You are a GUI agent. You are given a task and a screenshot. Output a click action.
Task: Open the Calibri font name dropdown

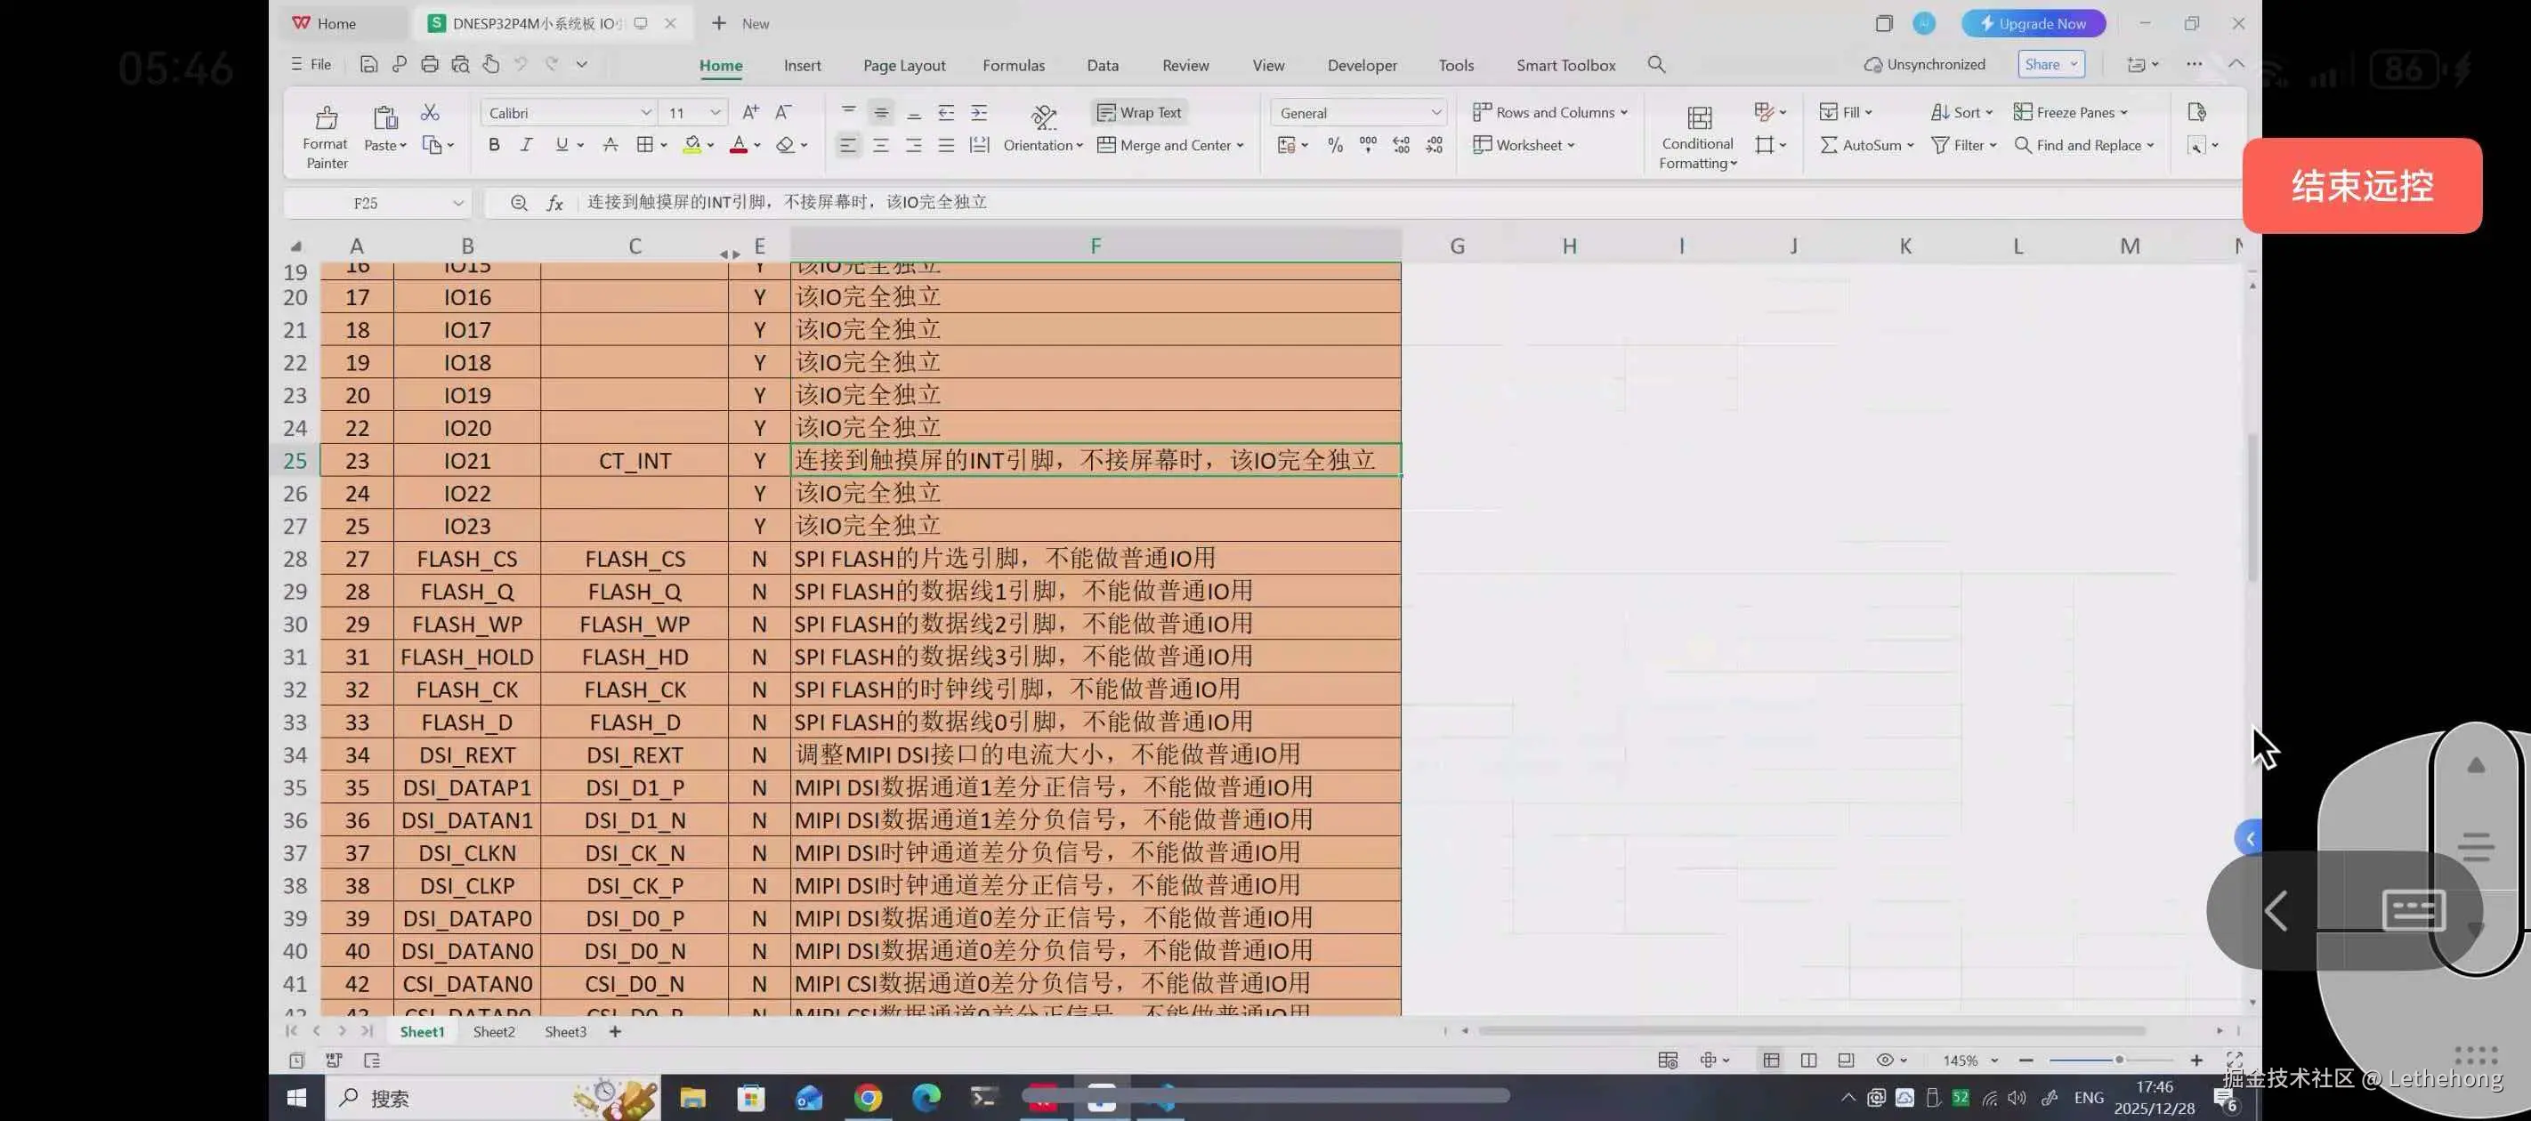(x=645, y=113)
